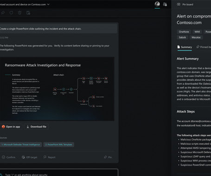
Task: Select the Attack chain label in slide
Action: [58, 75]
